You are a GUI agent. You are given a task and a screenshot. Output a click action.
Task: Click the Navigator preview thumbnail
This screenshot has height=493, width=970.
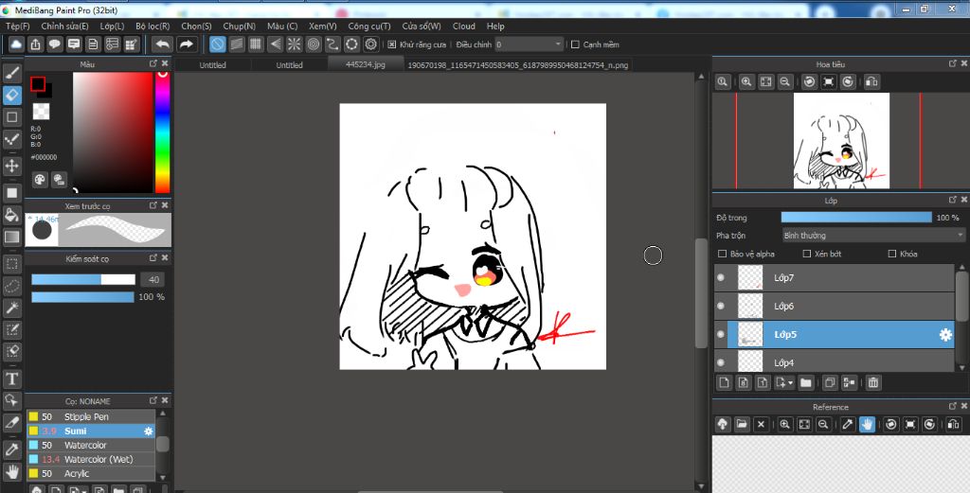[x=841, y=141]
